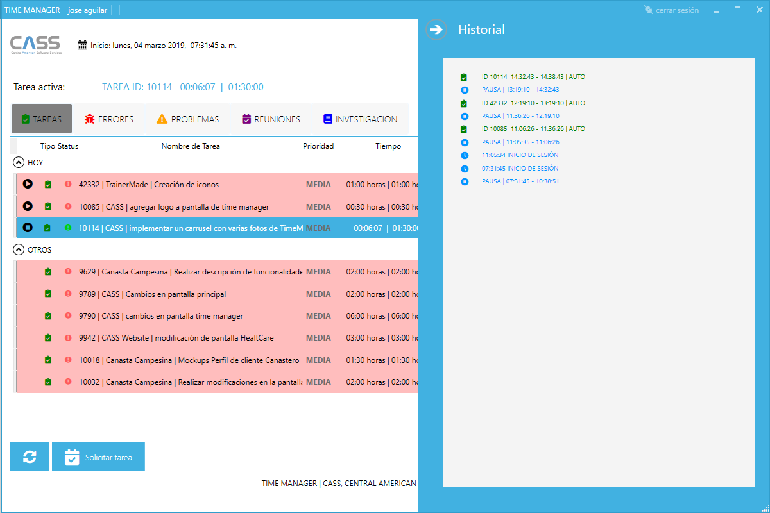Open the PROBLEMAS tab

pos(187,119)
